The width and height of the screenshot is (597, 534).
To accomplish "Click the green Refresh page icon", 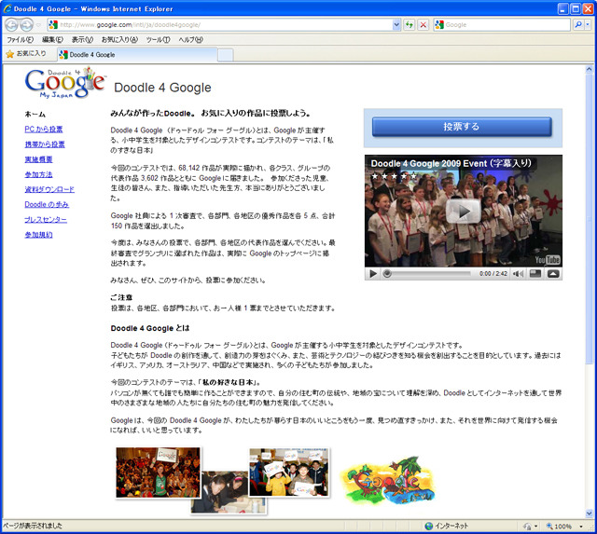I will pyautogui.click(x=410, y=25).
